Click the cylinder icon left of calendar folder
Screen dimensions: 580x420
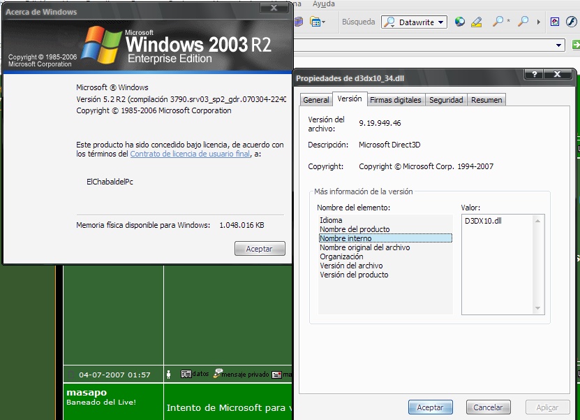(299, 22)
